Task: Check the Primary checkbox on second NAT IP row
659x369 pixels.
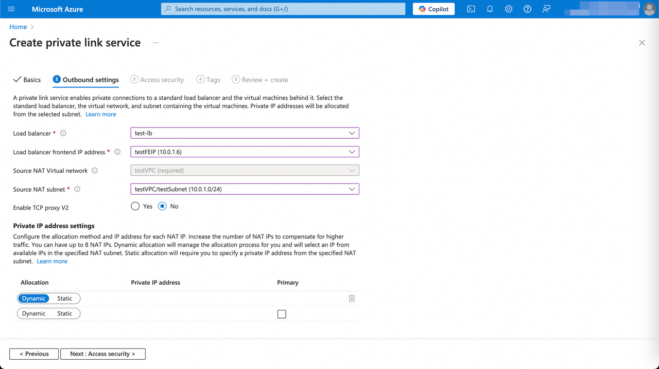Action: point(282,313)
